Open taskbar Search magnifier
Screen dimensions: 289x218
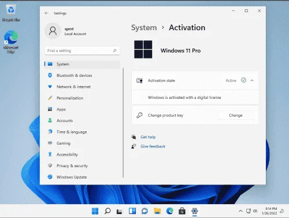pos(108,211)
